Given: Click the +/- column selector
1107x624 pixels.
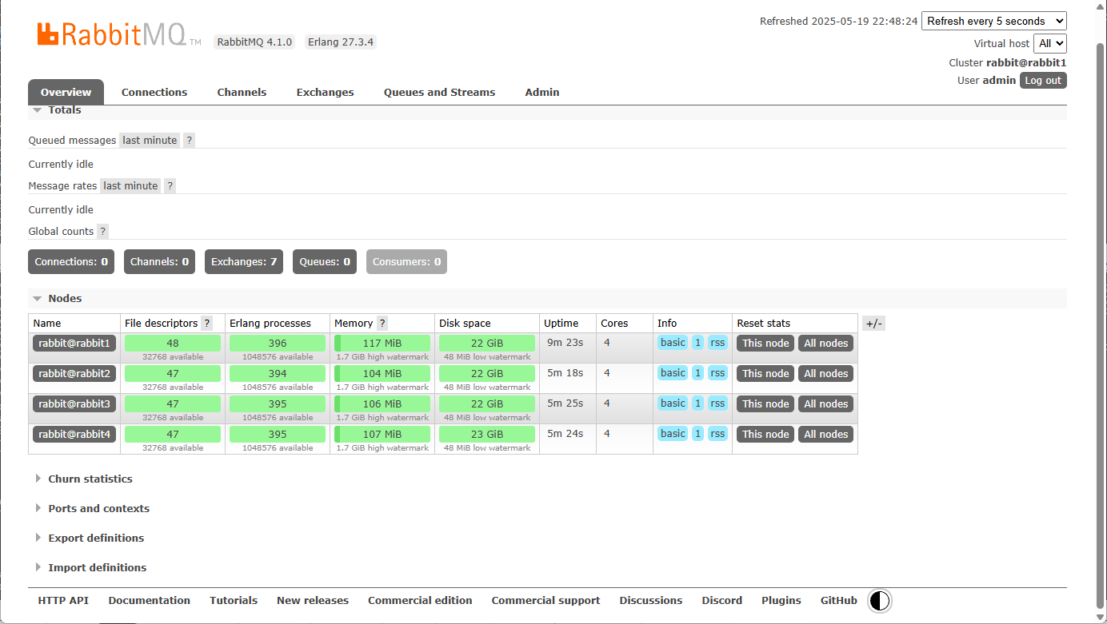Looking at the screenshot, I should point(874,324).
